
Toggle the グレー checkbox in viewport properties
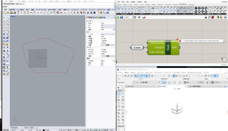[x=102, y=65]
